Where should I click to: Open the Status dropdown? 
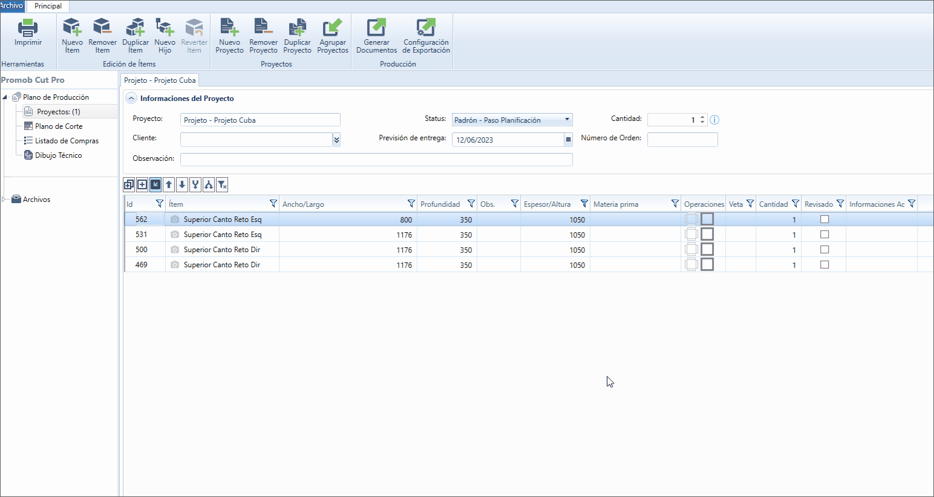tap(567, 120)
